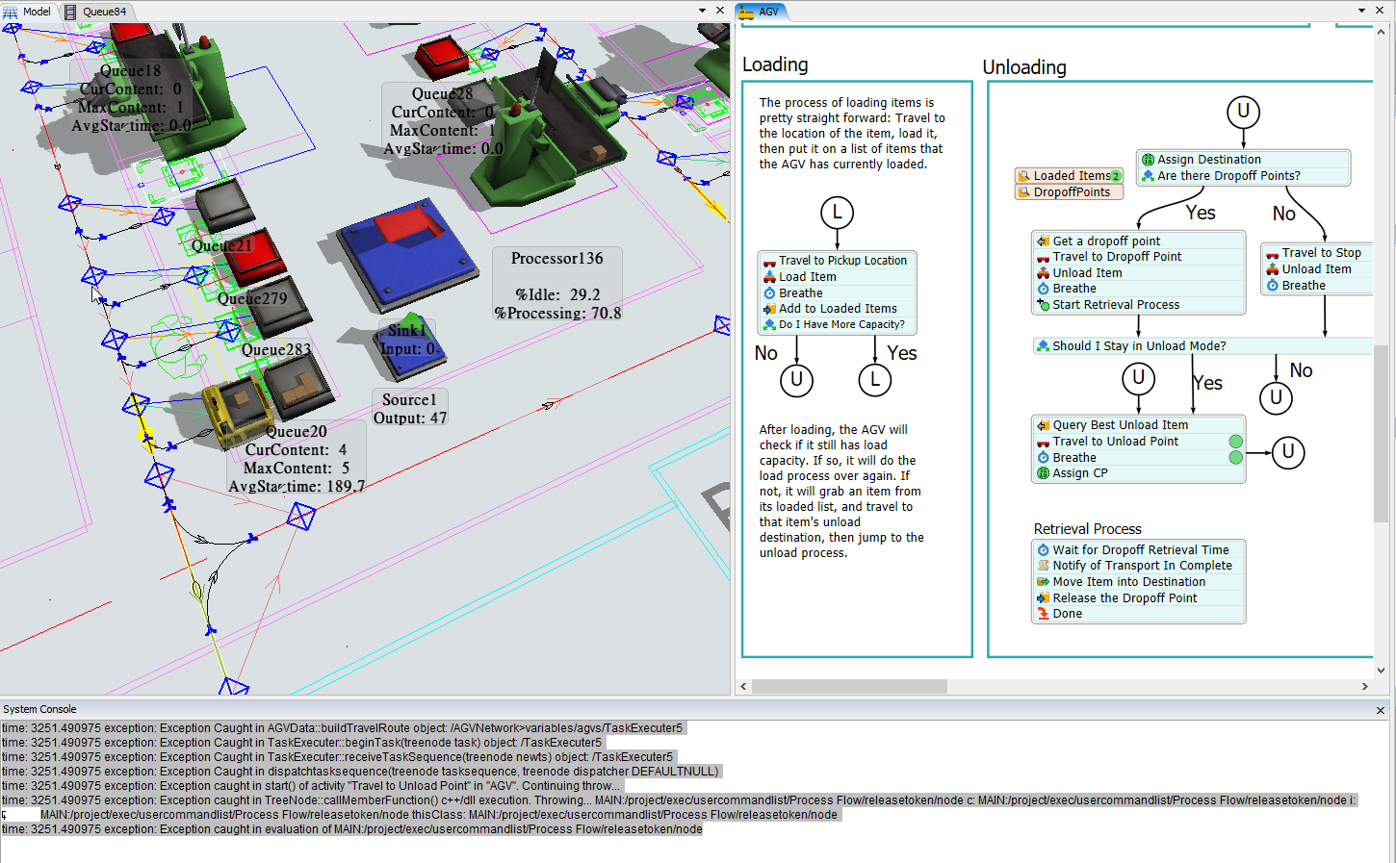Select the Done sink activity icon
The image size is (1396, 863).
click(x=1043, y=614)
